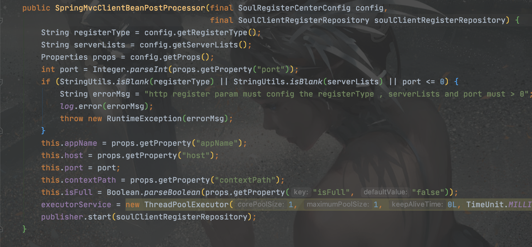Click the 'keepAliveTime:' parameter hint
The height and width of the screenshot is (247, 532).
[x=417, y=204]
